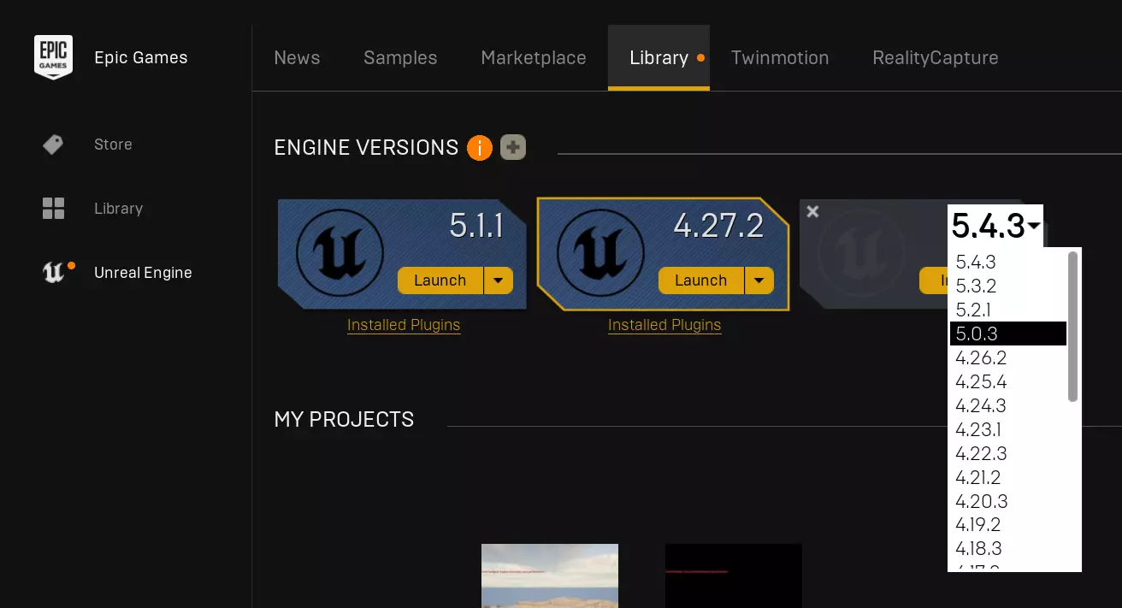Viewport: 1122px width, 608px height.
Task: Open the News tab
Action: point(297,58)
